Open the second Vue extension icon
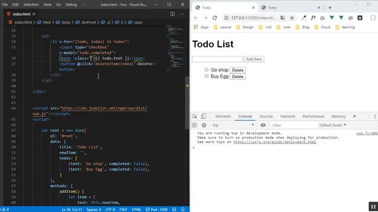Screen dimensions: 378x212 pos(341,18)
